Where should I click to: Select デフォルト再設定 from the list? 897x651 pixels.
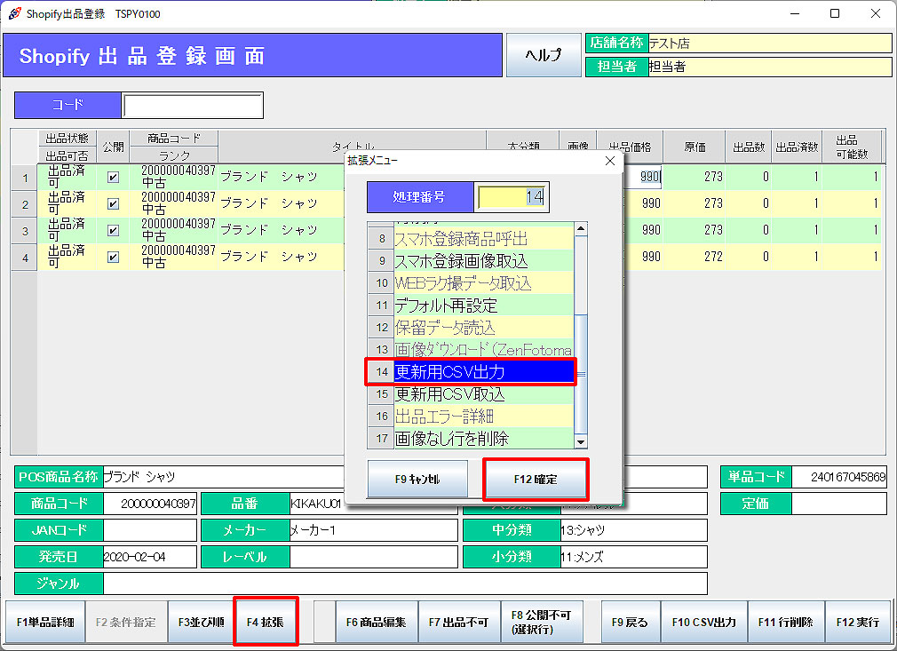coord(483,306)
